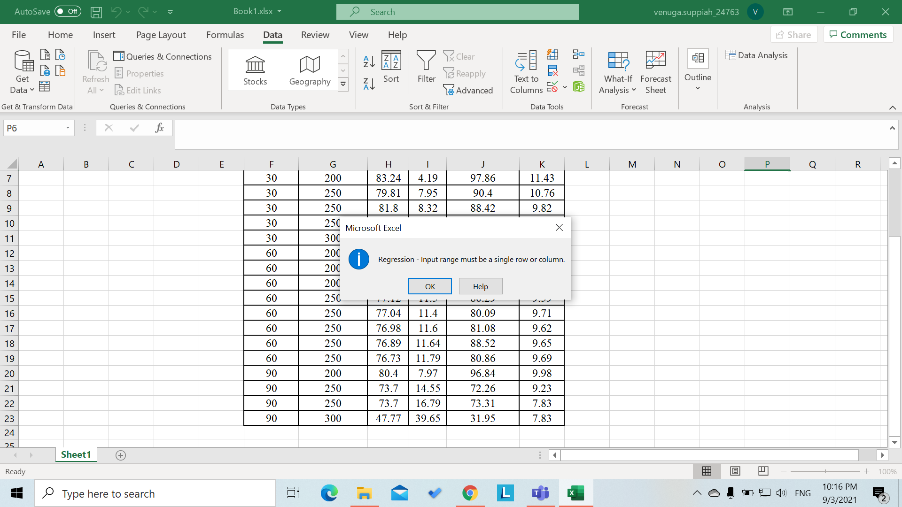Viewport: 902px width, 507px height.
Task: Select the Stocks data type
Action: pos(255,69)
